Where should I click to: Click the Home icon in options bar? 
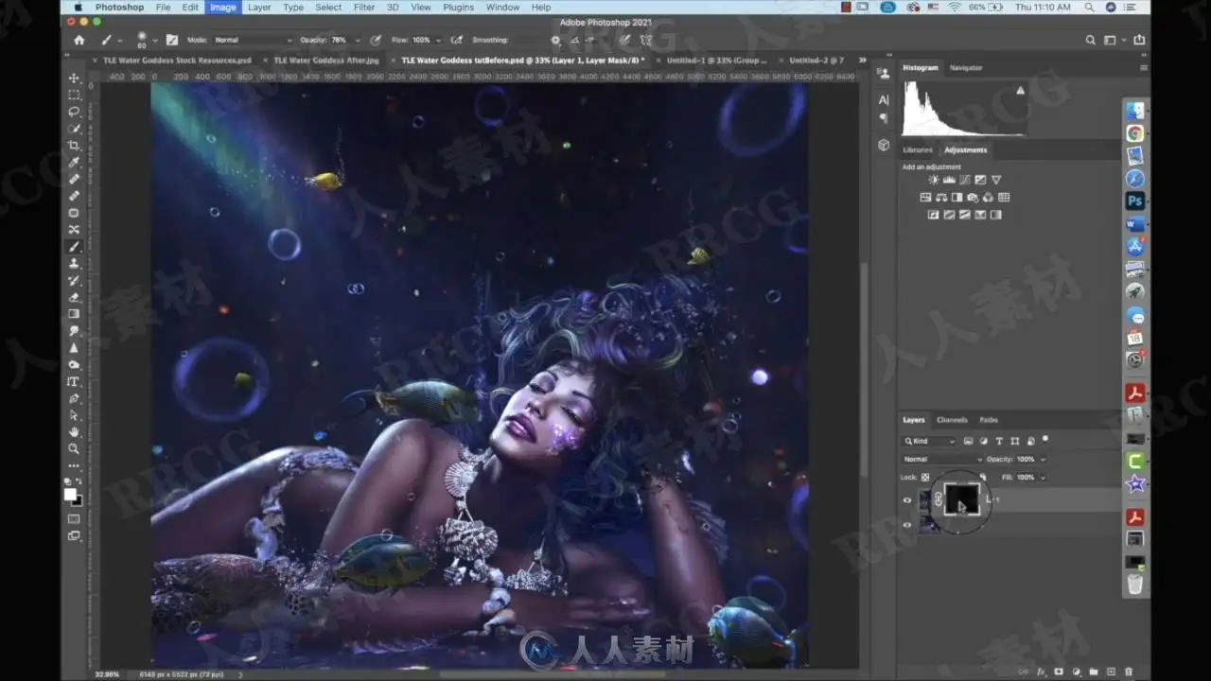pos(79,41)
